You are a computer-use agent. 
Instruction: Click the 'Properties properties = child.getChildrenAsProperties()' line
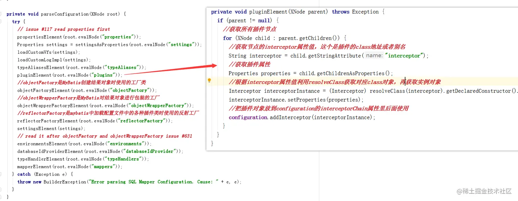click(311, 73)
